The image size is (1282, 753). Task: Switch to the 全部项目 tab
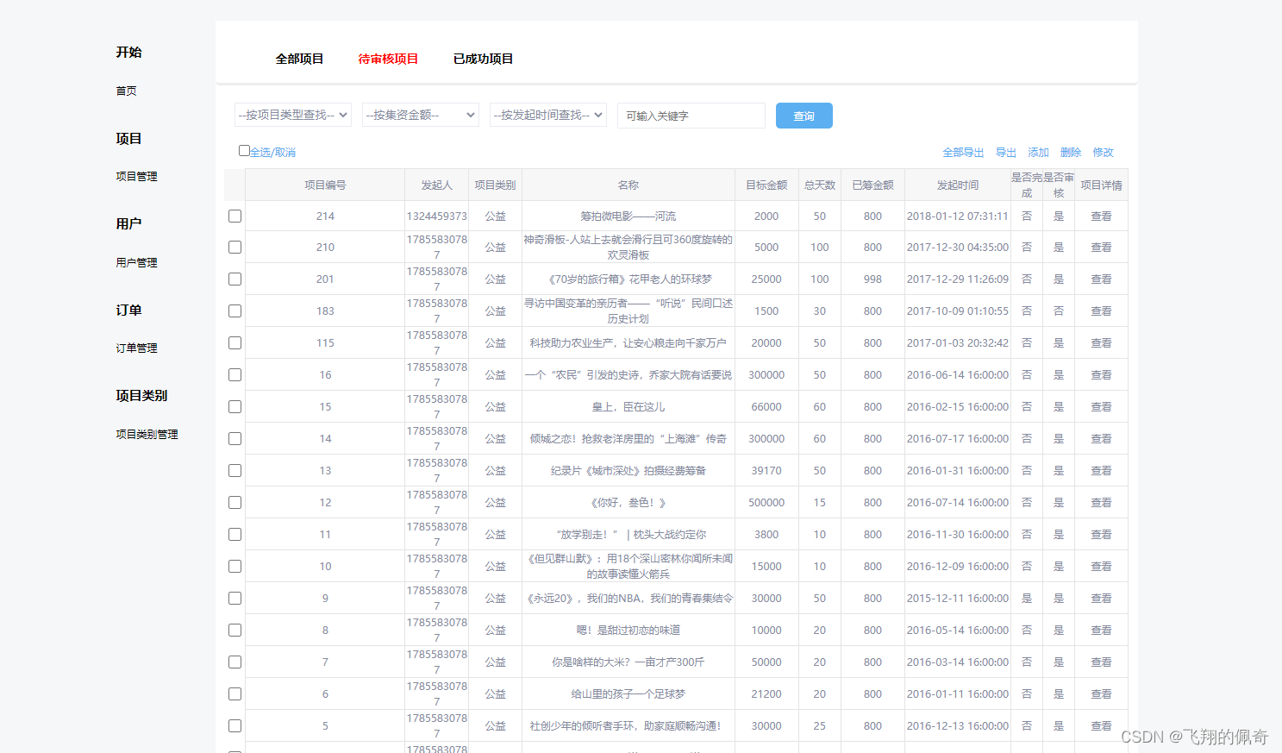[x=299, y=59]
